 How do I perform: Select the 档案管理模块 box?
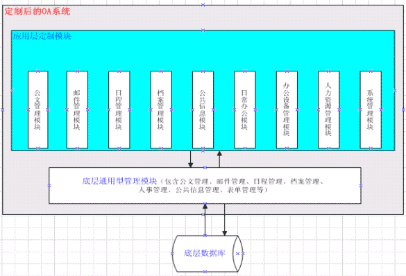coord(161,110)
